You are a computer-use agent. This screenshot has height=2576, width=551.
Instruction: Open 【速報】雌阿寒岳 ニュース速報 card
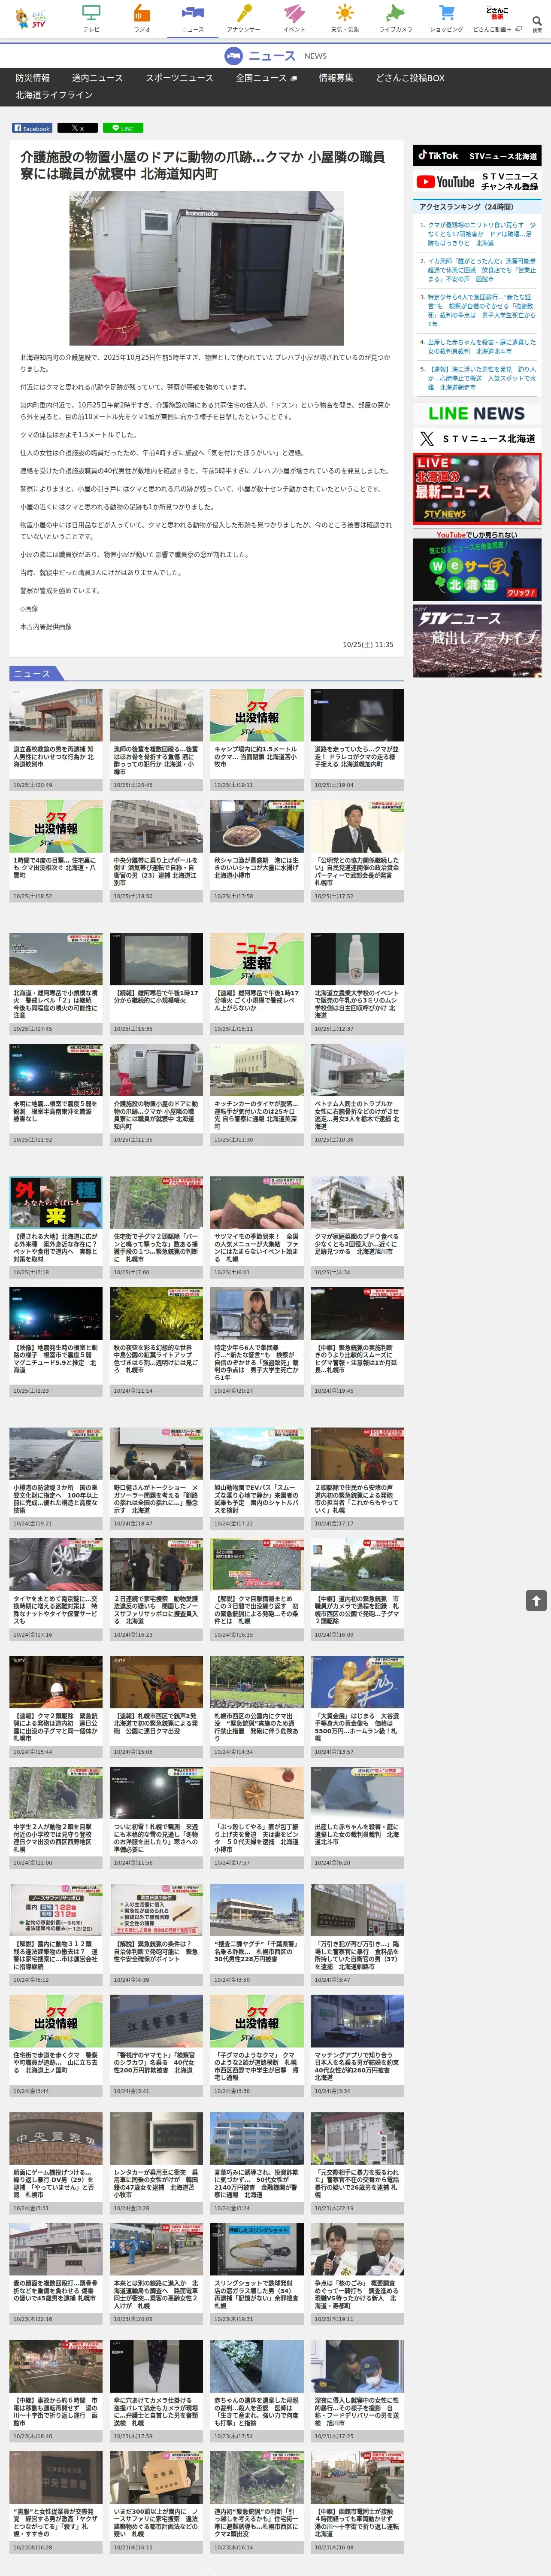(x=257, y=983)
